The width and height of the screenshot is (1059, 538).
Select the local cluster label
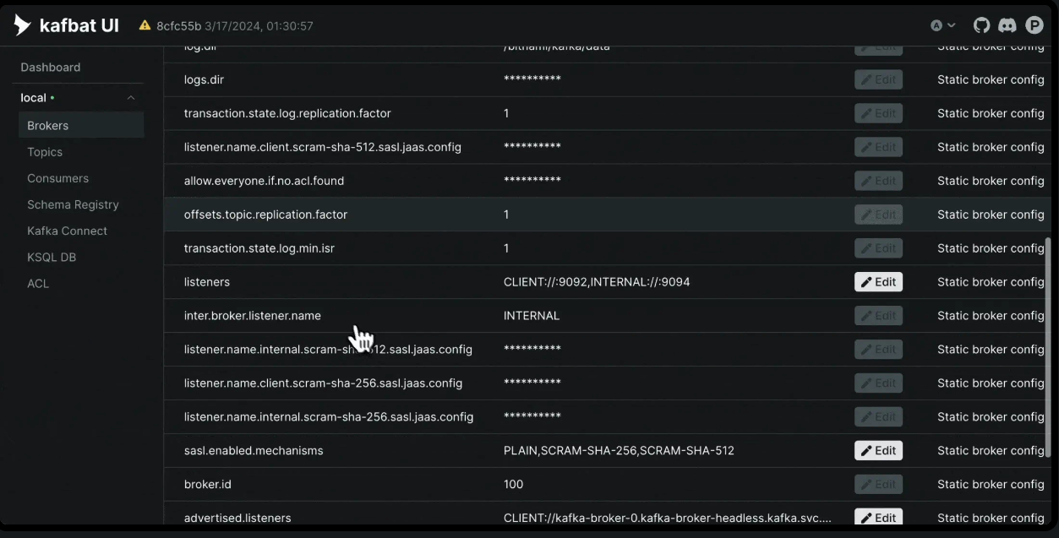34,98
